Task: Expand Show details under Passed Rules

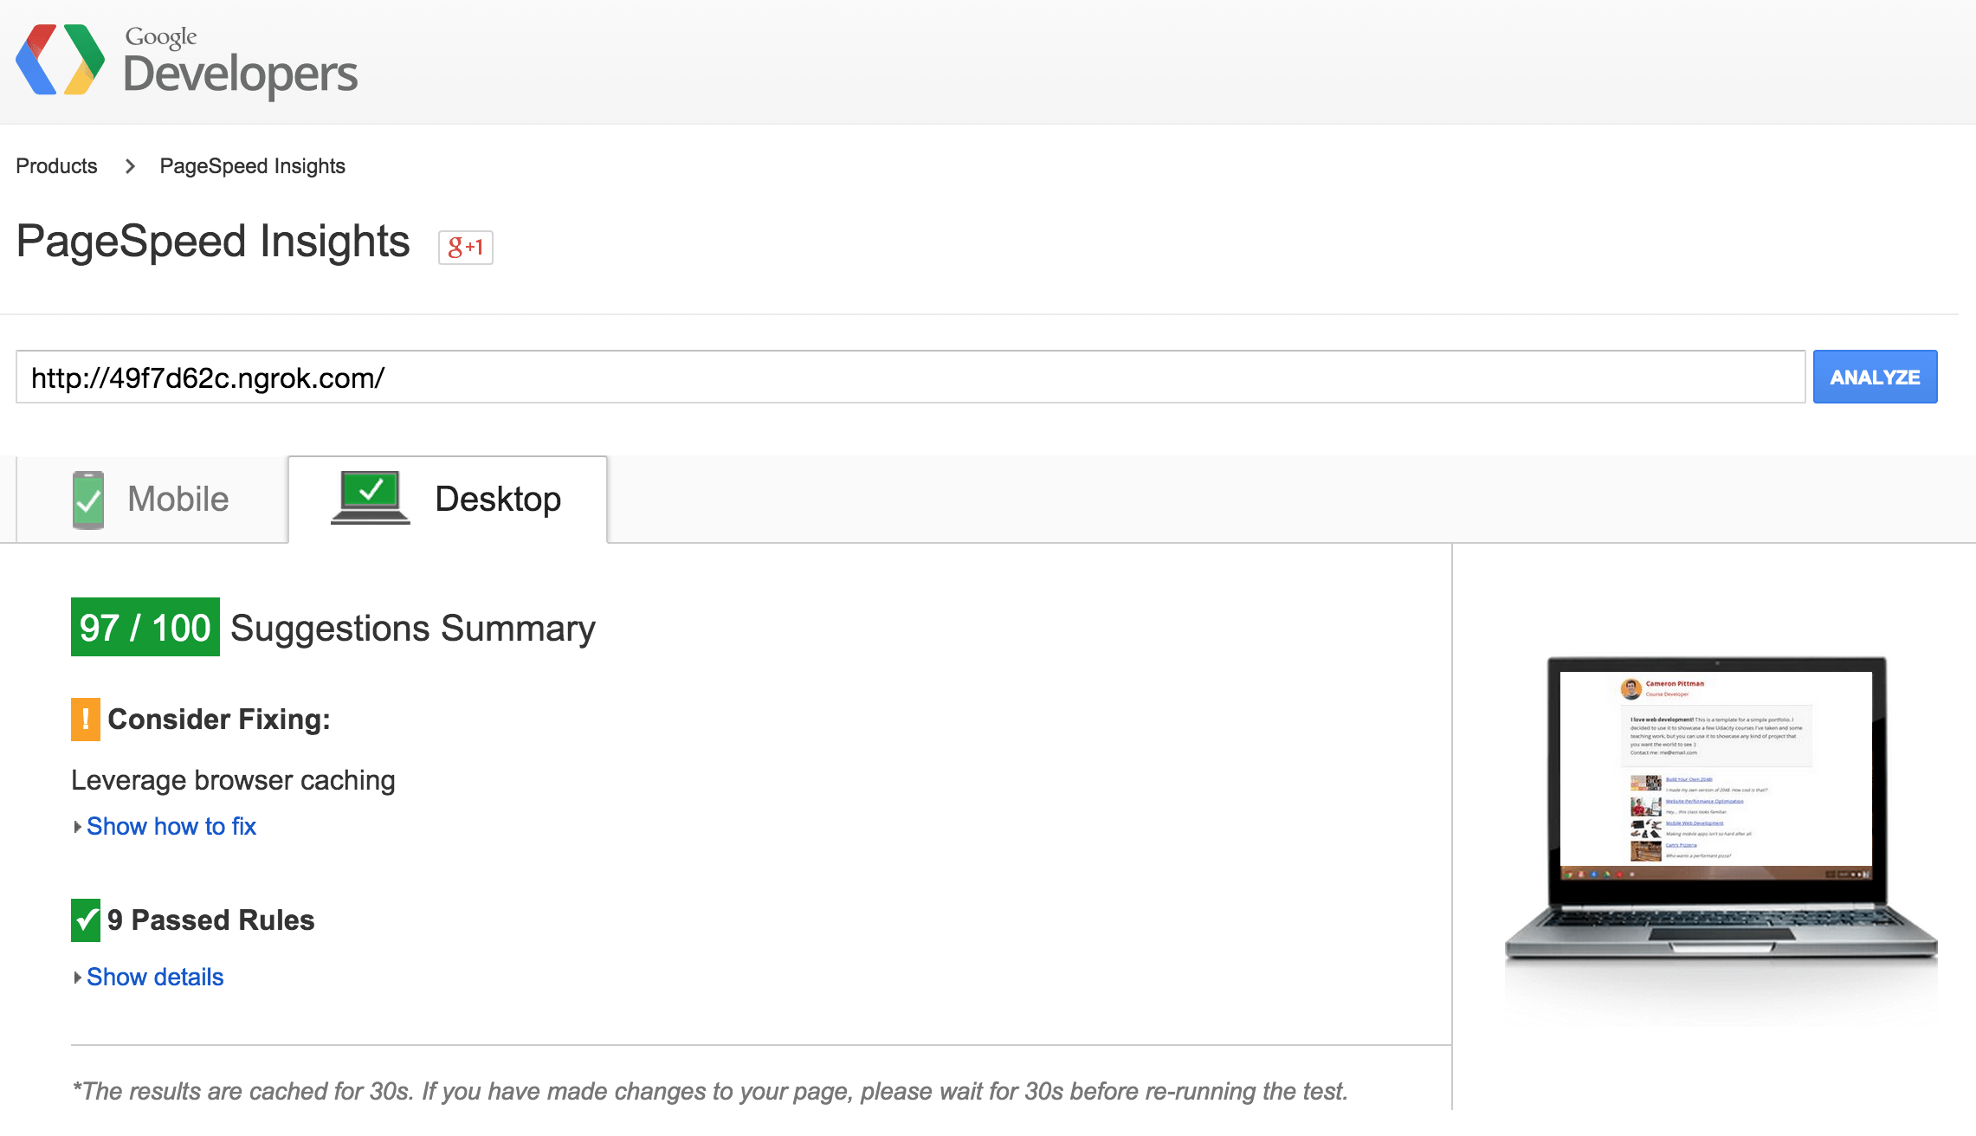Action: click(x=155, y=977)
